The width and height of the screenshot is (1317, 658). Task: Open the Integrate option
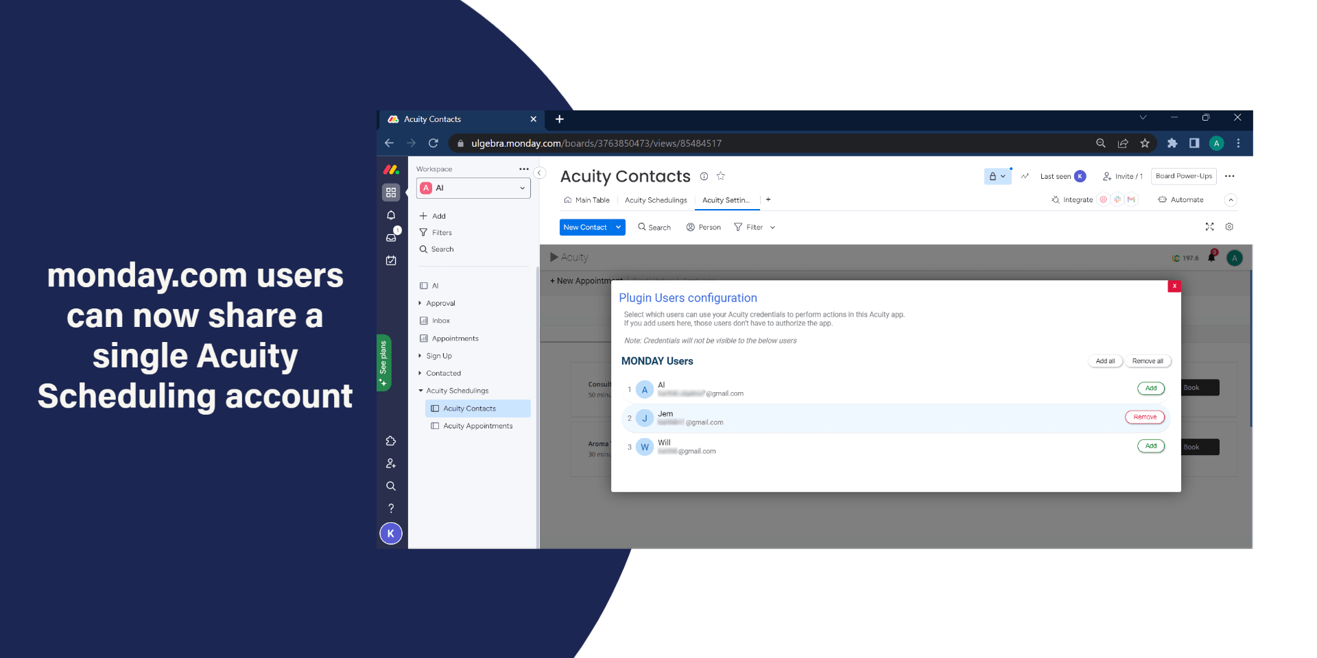(x=1072, y=200)
